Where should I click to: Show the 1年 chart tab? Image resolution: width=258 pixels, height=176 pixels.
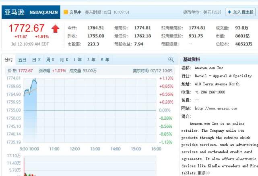[78, 60]
